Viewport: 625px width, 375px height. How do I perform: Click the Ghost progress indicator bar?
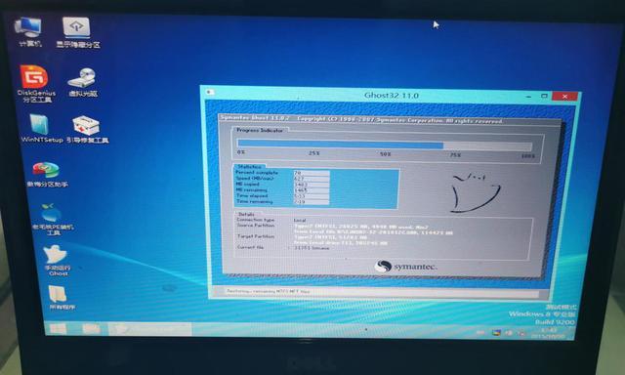385,146
